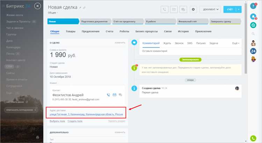The image size is (262, 143).
Task: Expand the arrow next to the Счёт button
Action: tap(239, 9)
